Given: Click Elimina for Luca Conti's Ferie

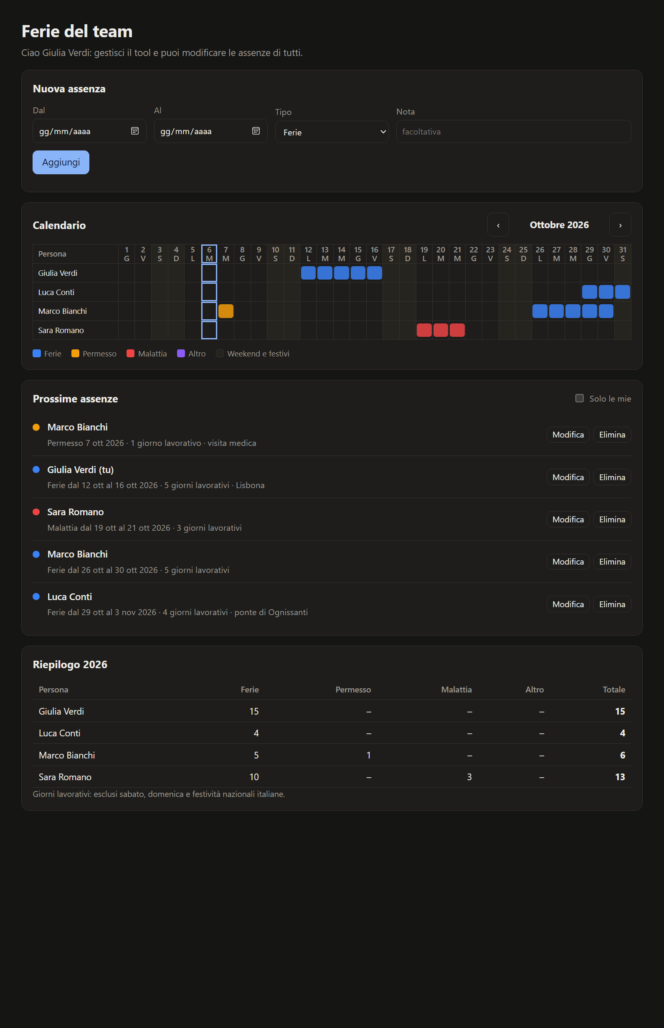Looking at the screenshot, I should tap(612, 604).
